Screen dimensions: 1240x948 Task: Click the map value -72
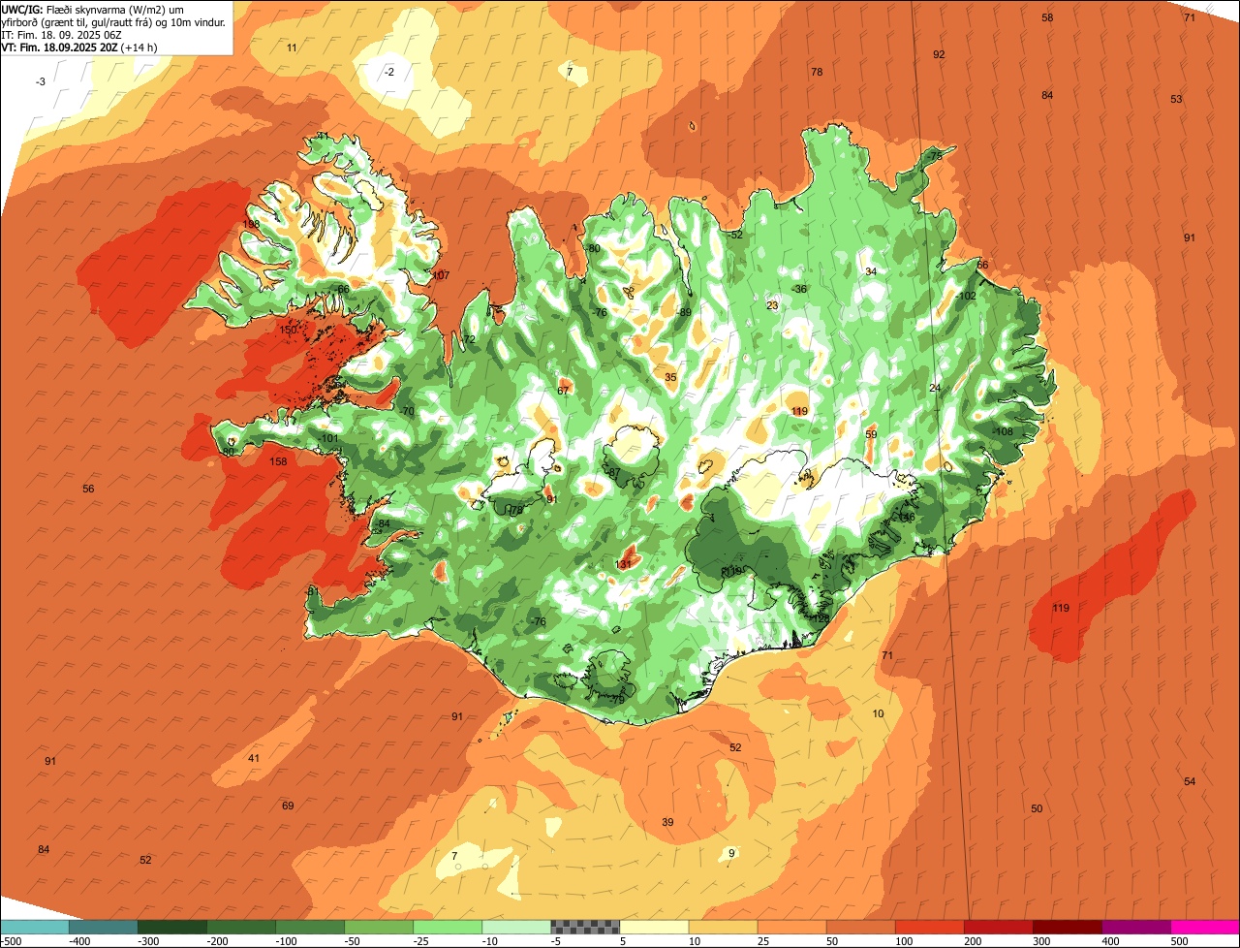pyautogui.click(x=468, y=339)
